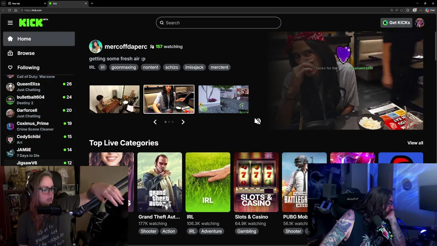Open the read aloud icon in address bar
The image size is (437, 246).
coord(397,10)
